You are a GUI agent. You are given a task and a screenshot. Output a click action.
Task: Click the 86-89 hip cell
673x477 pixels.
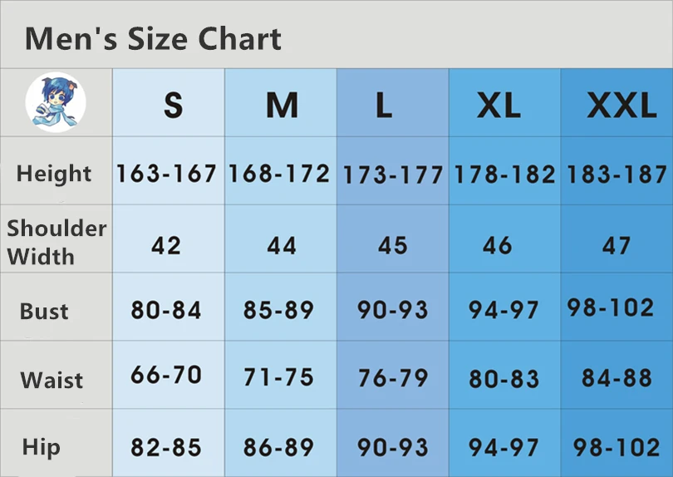(x=278, y=447)
